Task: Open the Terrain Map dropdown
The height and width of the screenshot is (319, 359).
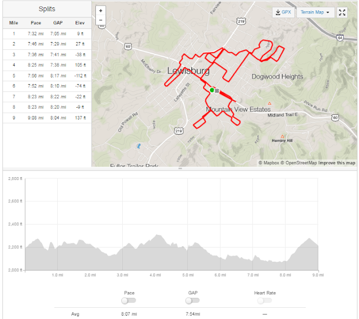Action: tap(315, 12)
